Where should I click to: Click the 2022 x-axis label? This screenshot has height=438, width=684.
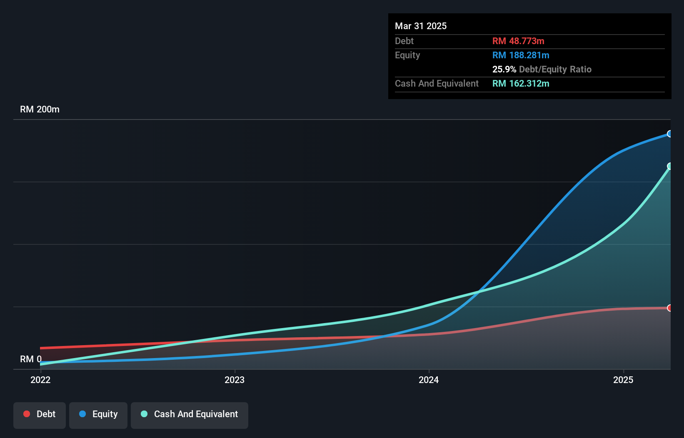pyautogui.click(x=40, y=380)
